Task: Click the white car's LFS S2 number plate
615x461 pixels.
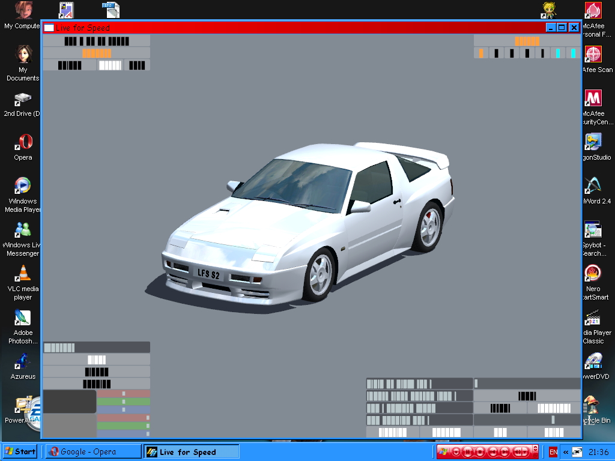Action: [208, 274]
